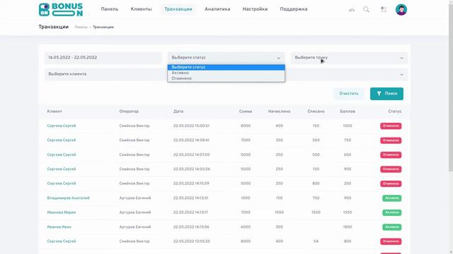The image size is (453, 254).
Task: Open client Сергеев Сергей in 14:58:41 row
Action: (62, 140)
